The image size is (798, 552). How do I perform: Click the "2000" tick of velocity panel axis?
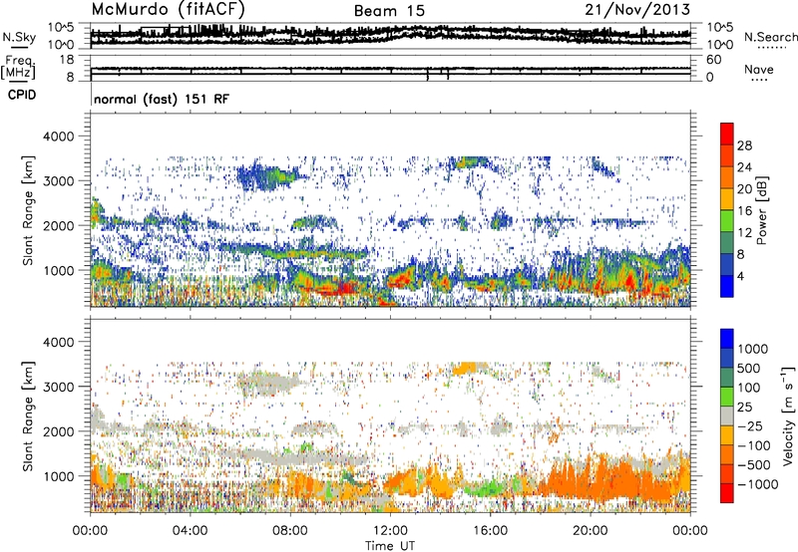(x=57, y=431)
